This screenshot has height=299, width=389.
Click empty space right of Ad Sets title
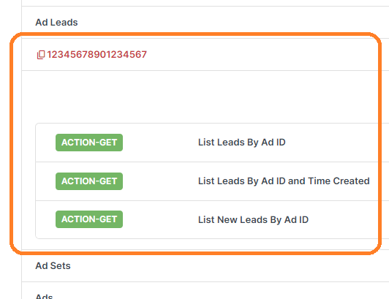pos(230,266)
